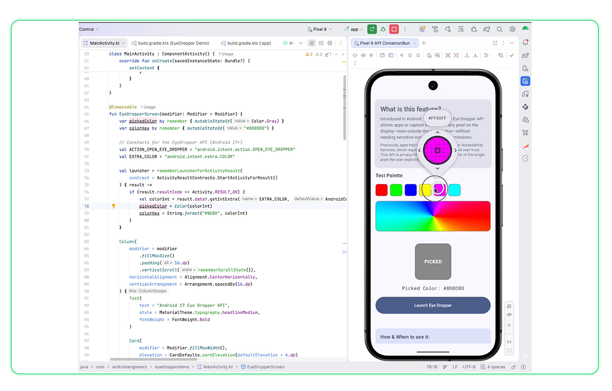Screen dimensions: 612x391
Task: Click the lightbulb intention icon on line 78
Action: (114, 206)
